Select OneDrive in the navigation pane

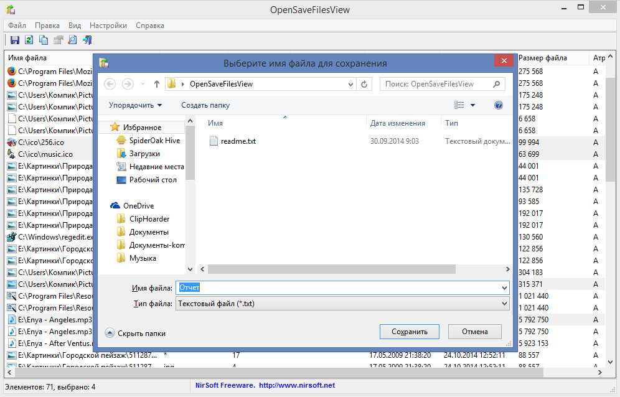(138, 205)
